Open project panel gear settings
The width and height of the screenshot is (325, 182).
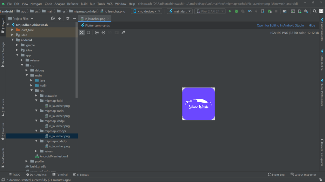[68, 19]
